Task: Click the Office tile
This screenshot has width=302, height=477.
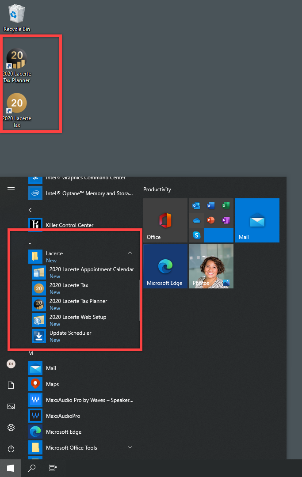Action: coord(165,220)
